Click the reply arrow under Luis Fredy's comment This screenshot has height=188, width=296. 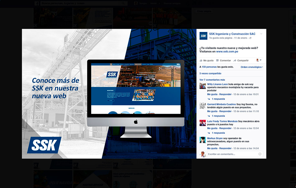tap(209, 133)
